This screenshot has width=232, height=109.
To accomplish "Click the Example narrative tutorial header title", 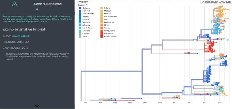I will 47,4.
